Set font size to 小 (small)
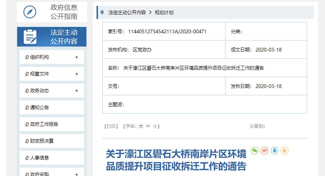 tap(155, 126)
